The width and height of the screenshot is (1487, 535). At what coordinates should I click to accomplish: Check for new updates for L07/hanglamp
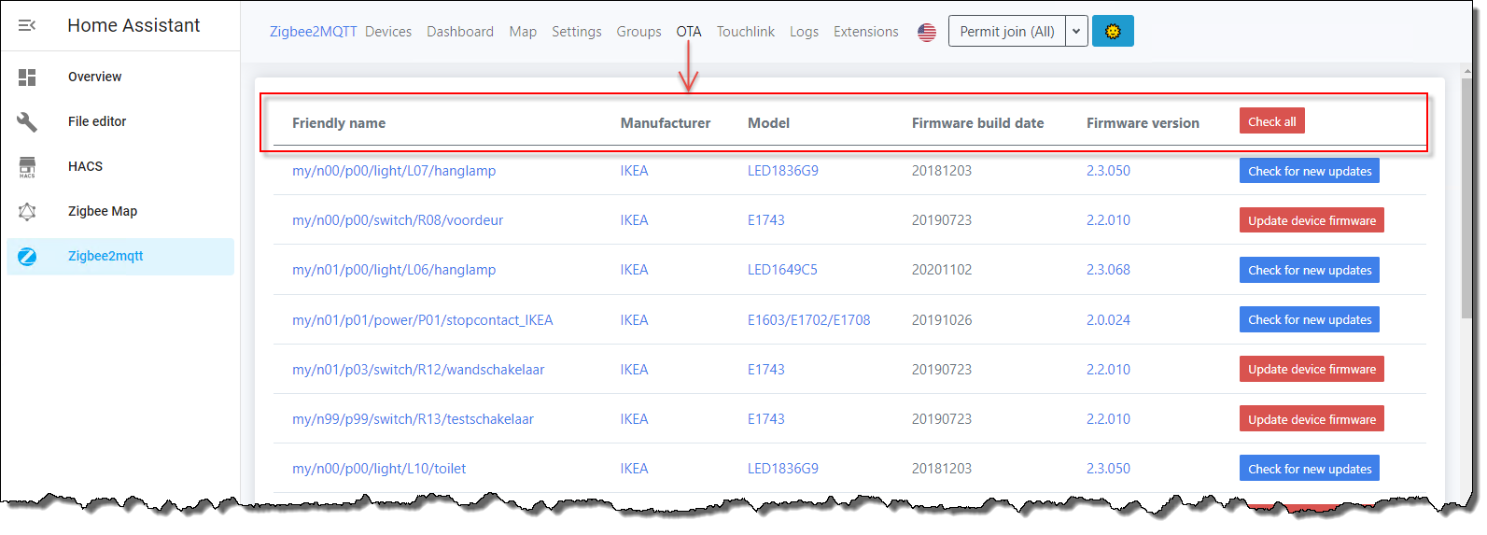point(1310,171)
